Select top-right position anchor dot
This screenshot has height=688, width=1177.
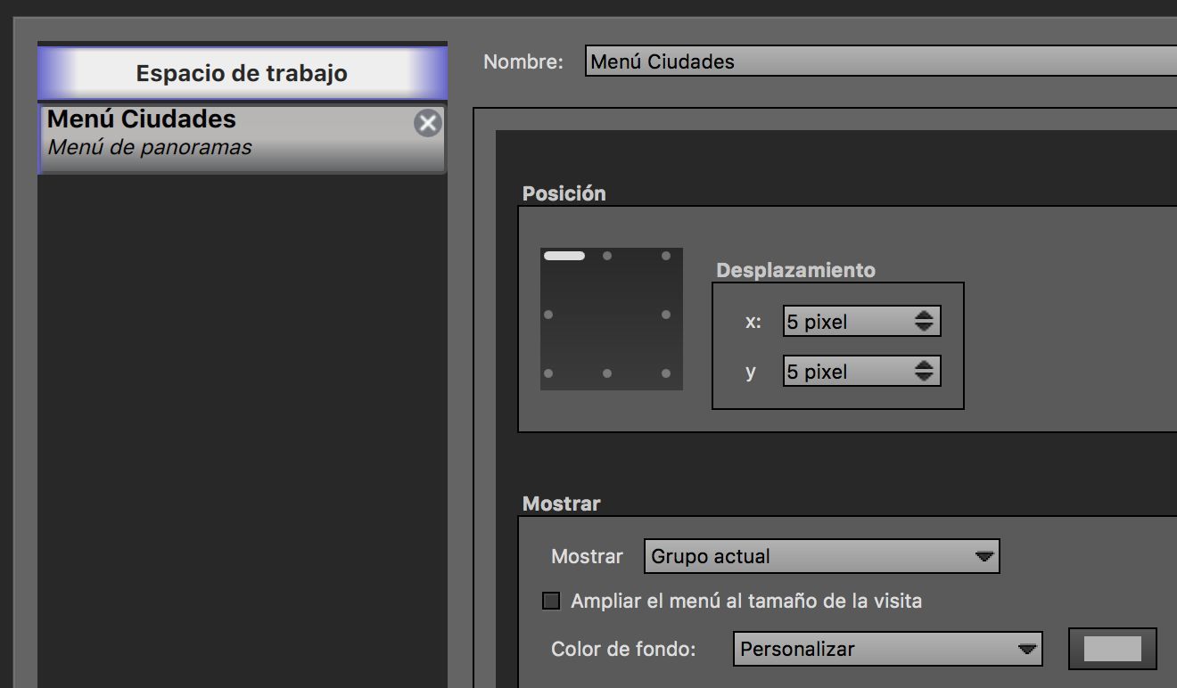coord(666,256)
